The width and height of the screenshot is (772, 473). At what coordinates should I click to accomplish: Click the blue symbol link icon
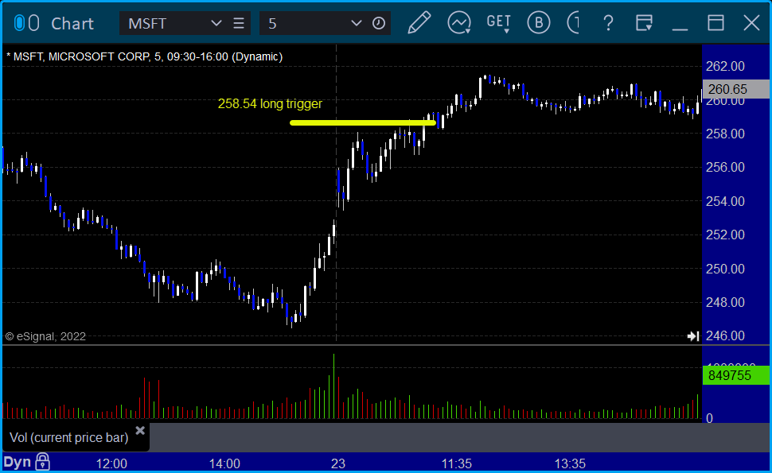click(19, 23)
